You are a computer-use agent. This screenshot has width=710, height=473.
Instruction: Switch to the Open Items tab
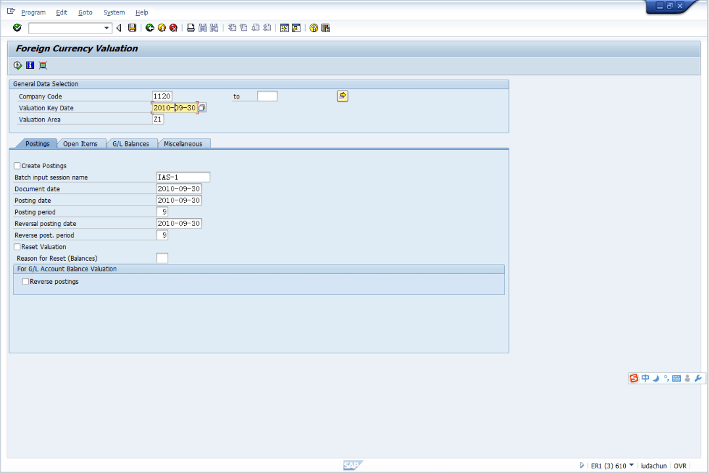click(80, 144)
